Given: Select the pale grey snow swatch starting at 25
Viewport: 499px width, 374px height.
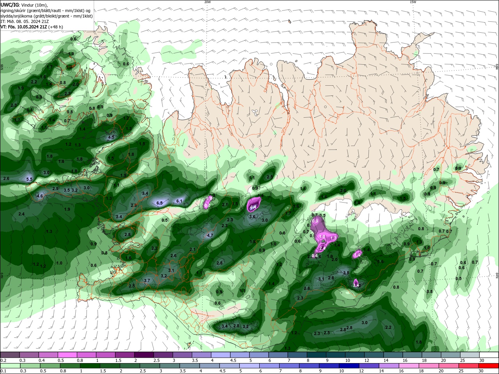Looking at the screenshot, I should 469,355.
